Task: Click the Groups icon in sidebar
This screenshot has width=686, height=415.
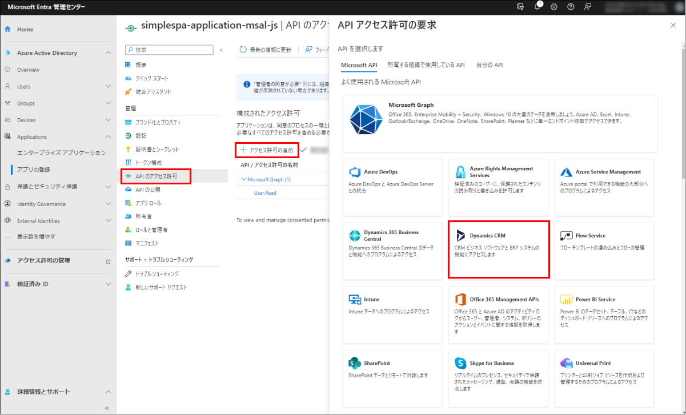Action: (7, 103)
